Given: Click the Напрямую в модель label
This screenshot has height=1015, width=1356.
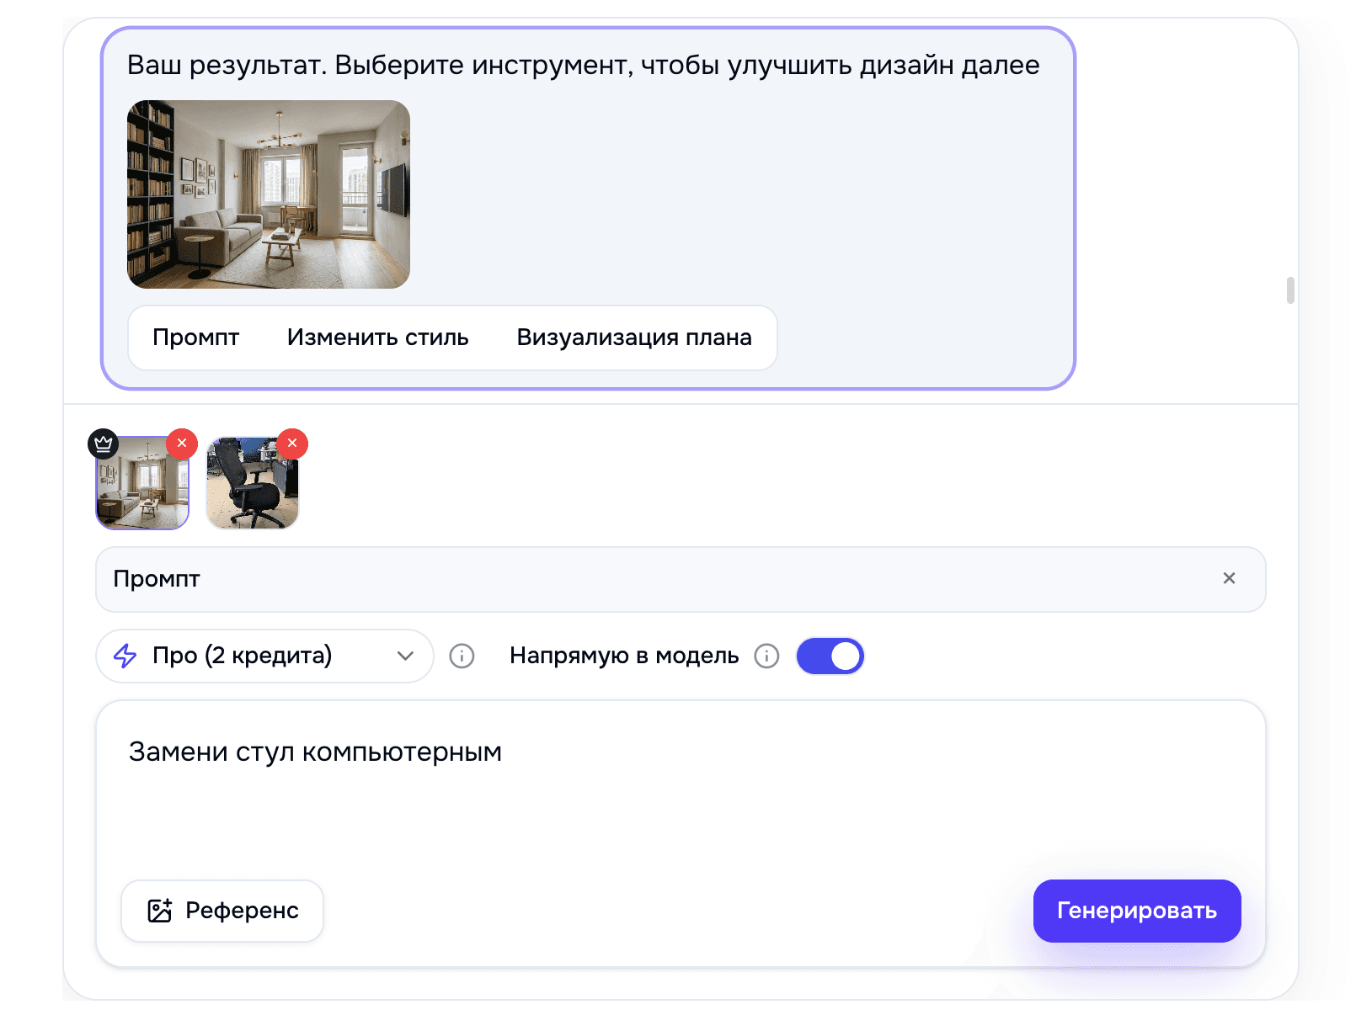Looking at the screenshot, I should tap(624, 656).
